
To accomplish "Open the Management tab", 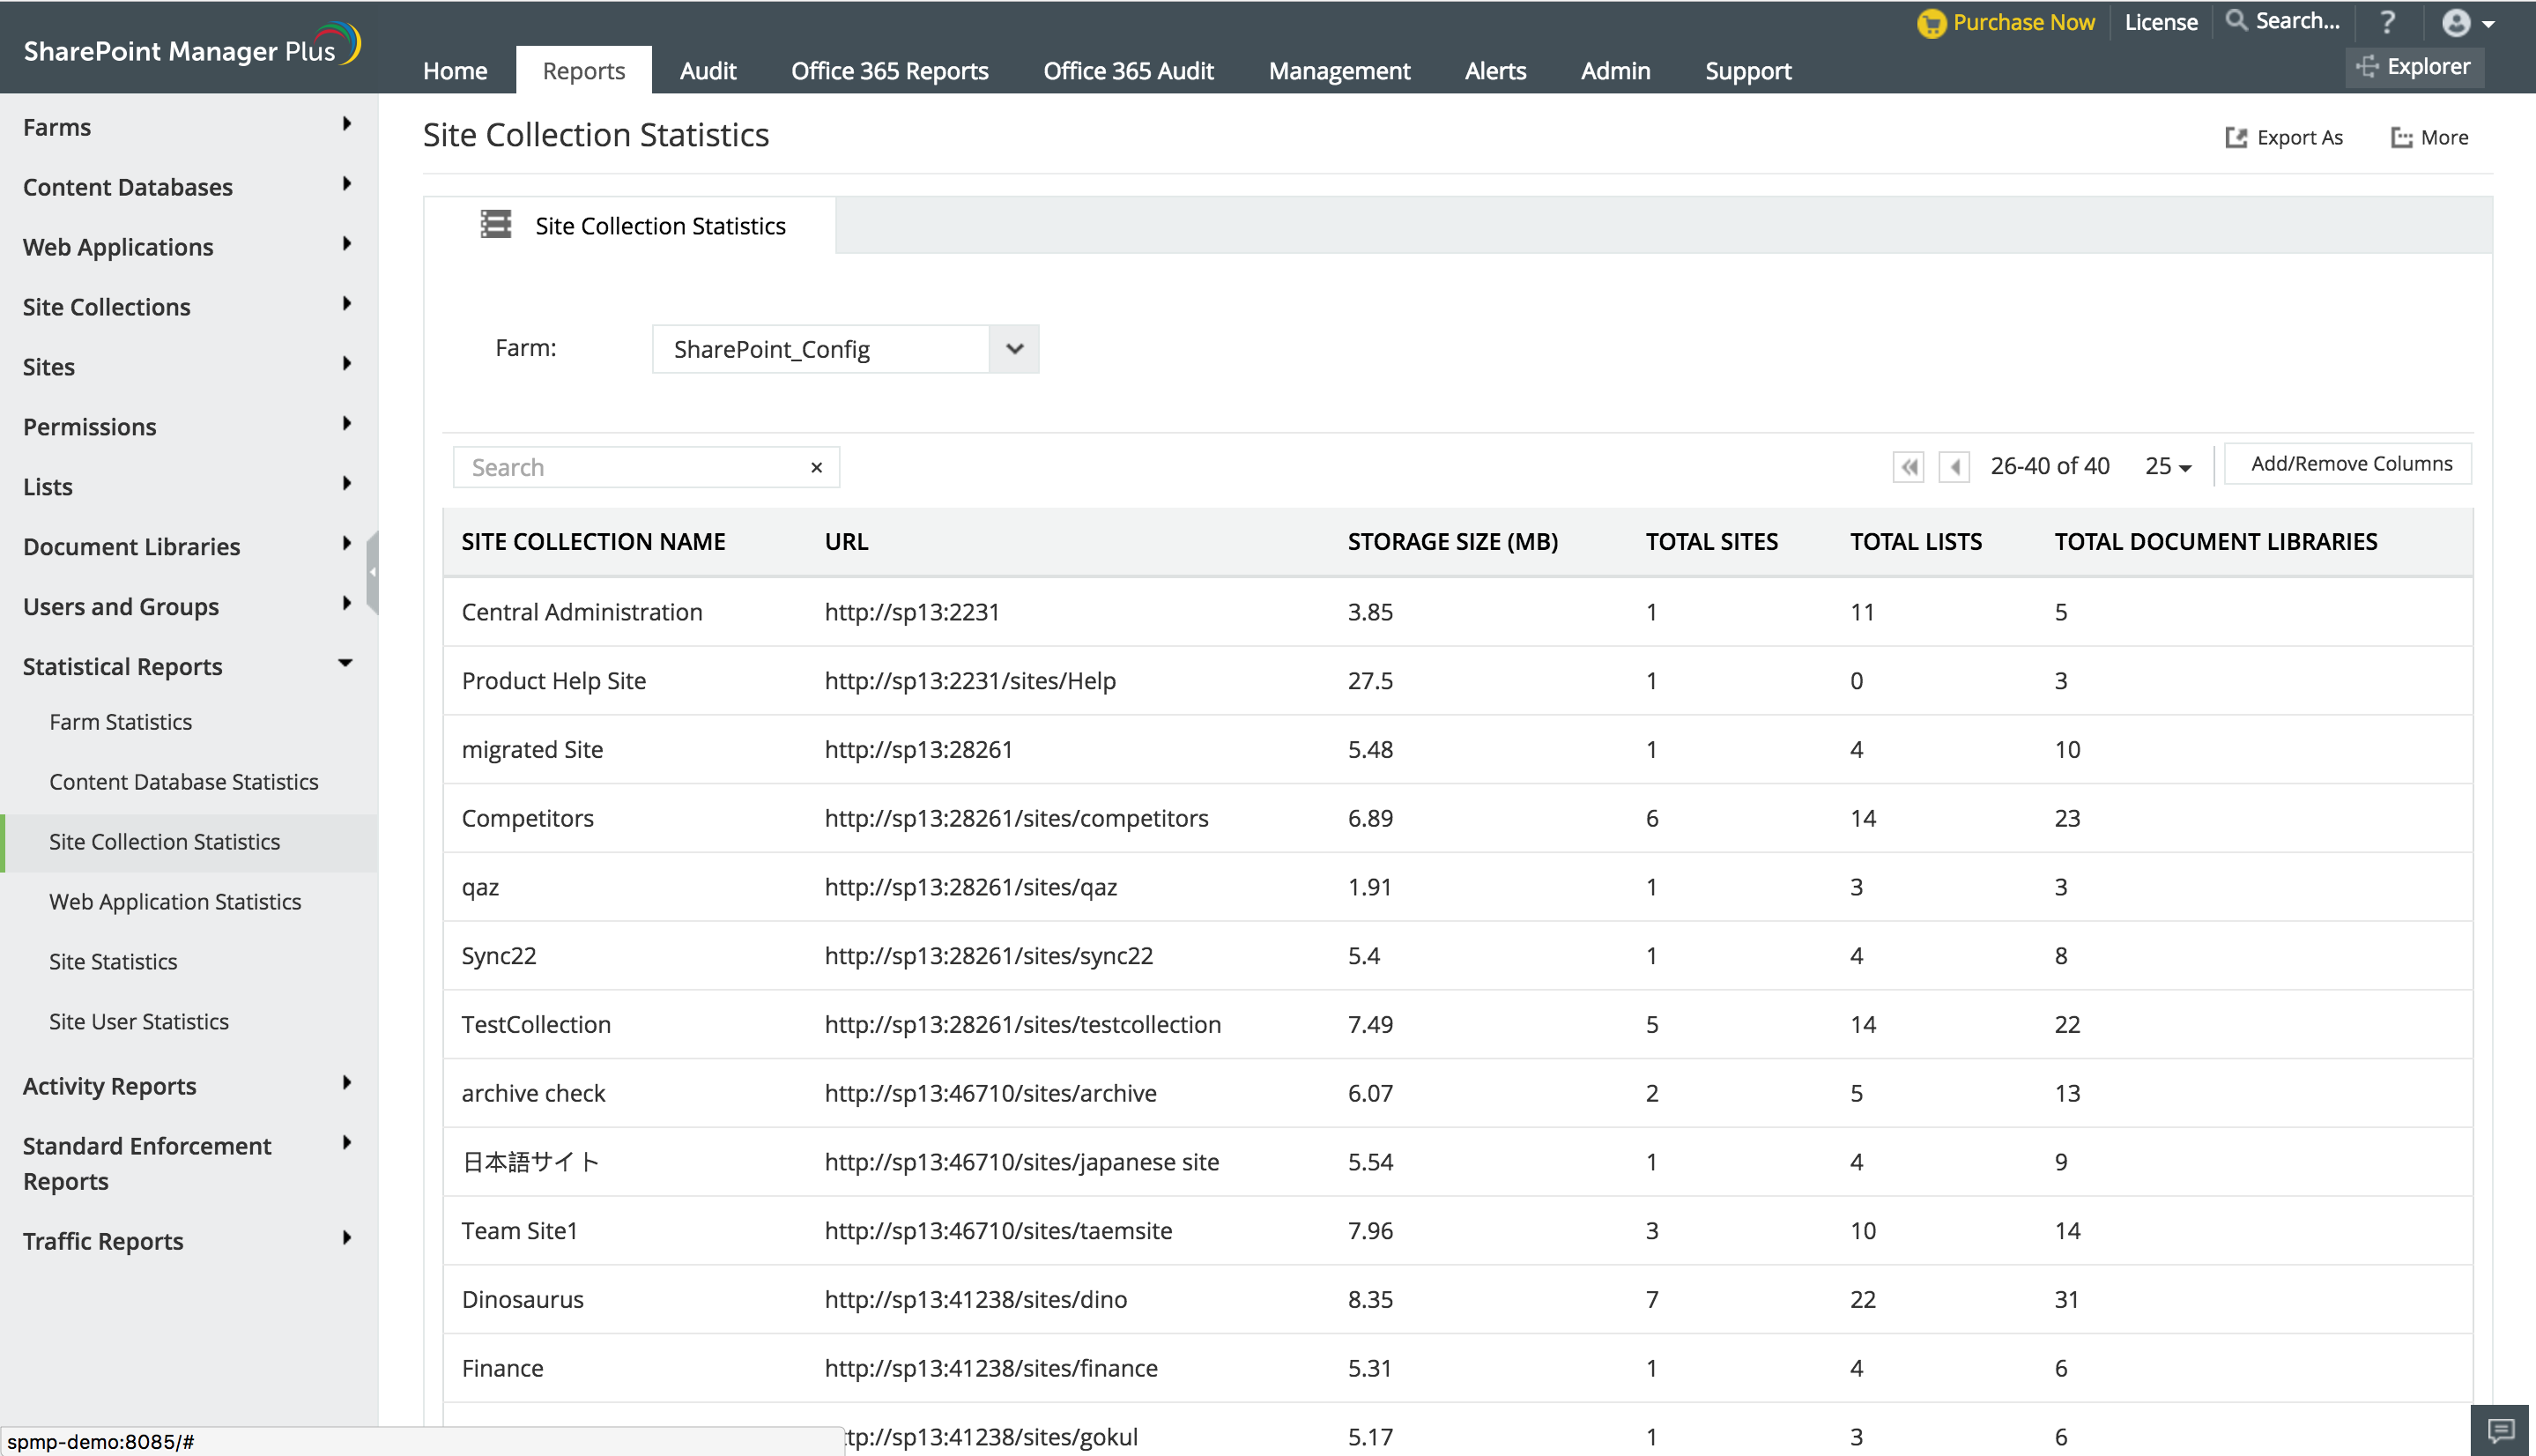I will pyautogui.click(x=1338, y=71).
